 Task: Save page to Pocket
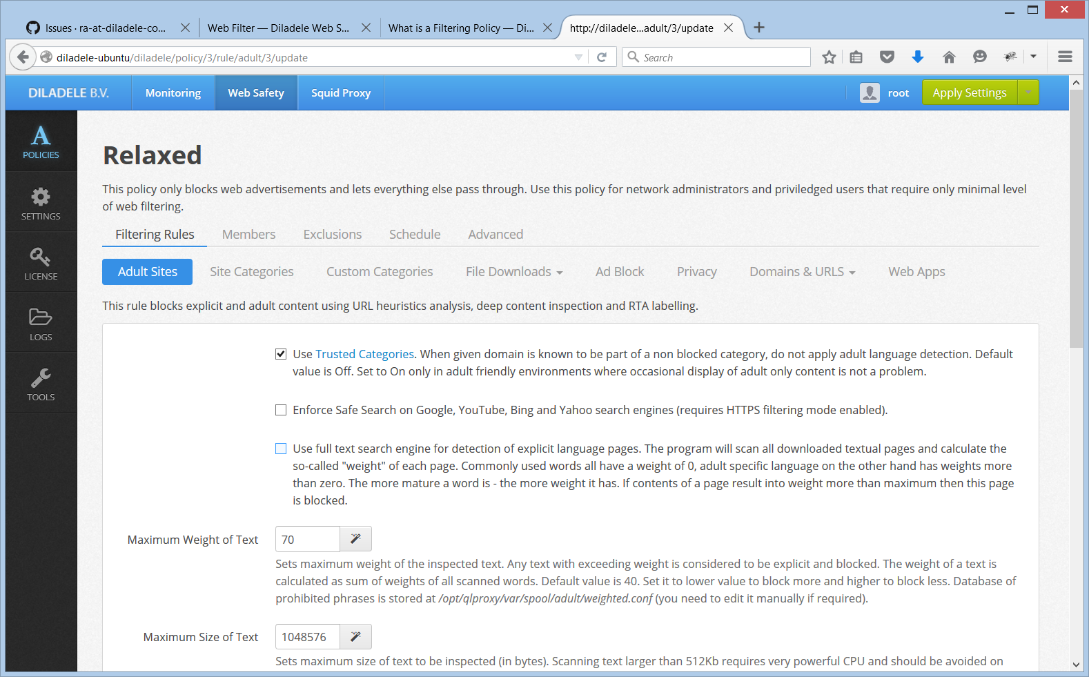tap(887, 57)
